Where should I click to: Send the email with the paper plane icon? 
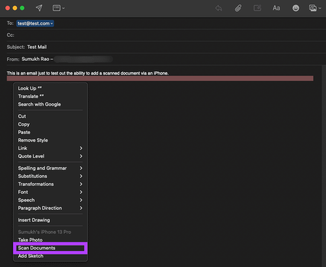click(x=39, y=8)
